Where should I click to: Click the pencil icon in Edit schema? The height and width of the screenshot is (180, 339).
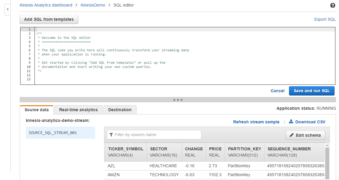pyautogui.click(x=292, y=135)
